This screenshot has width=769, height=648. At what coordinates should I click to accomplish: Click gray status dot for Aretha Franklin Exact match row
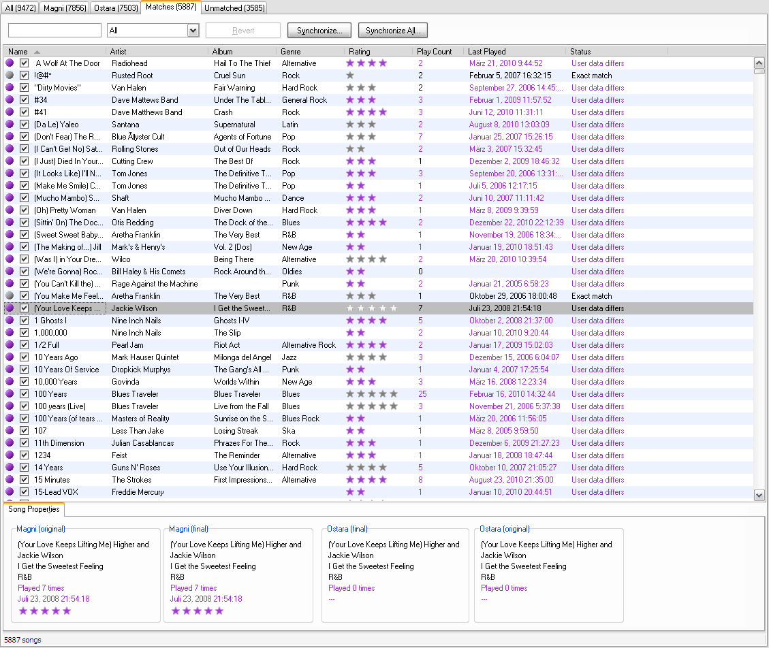[10, 295]
